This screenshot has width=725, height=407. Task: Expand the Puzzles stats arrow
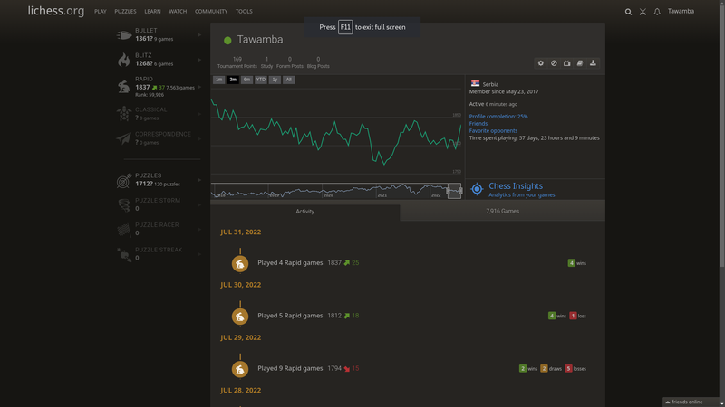click(x=199, y=180)
